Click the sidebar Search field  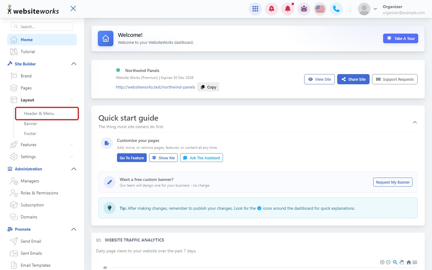click(42, 27)
